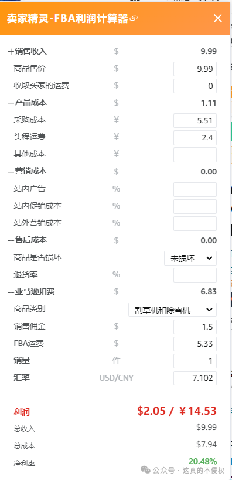232x480 pixels.
Task: Click the FBA运费 input field
Action: 195,344
